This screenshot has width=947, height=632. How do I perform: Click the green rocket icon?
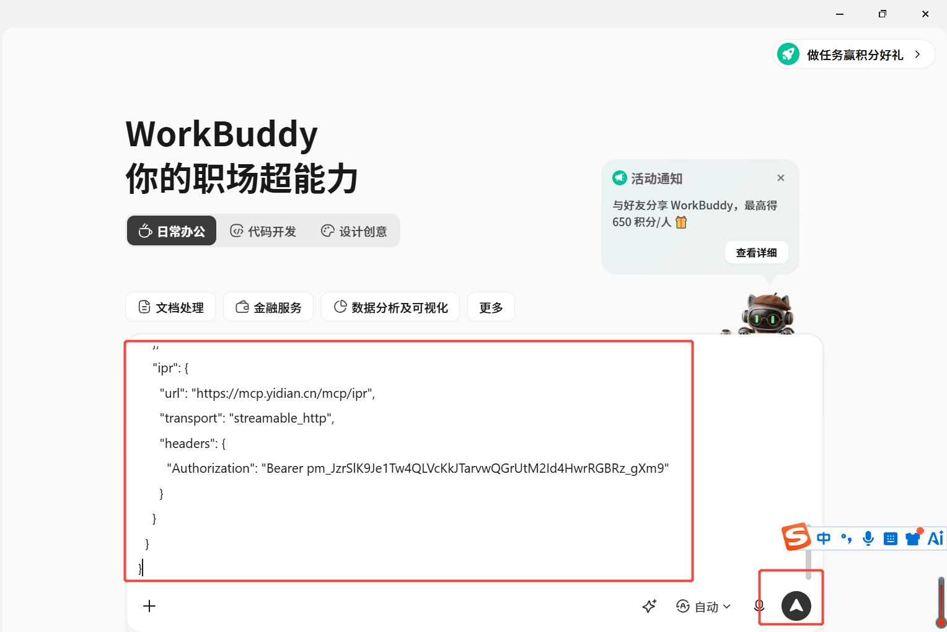click(788, 54)
